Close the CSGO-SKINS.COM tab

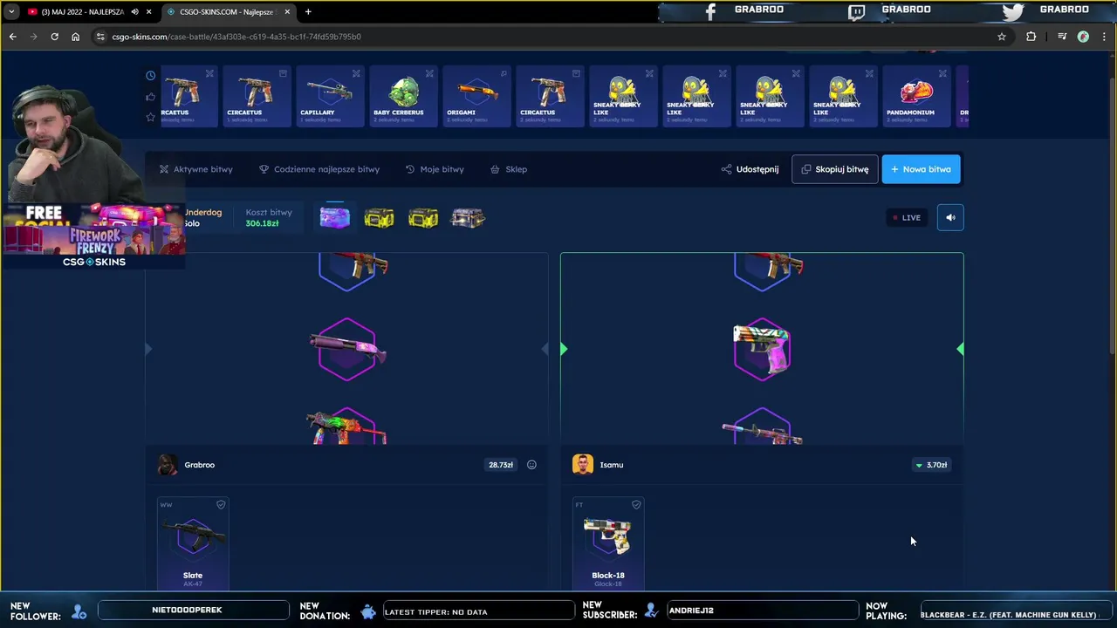[287, 12]
